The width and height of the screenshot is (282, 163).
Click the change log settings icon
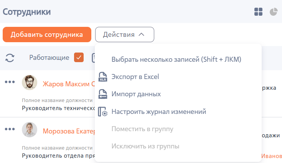pyautogui.click(x=103, y=112)
